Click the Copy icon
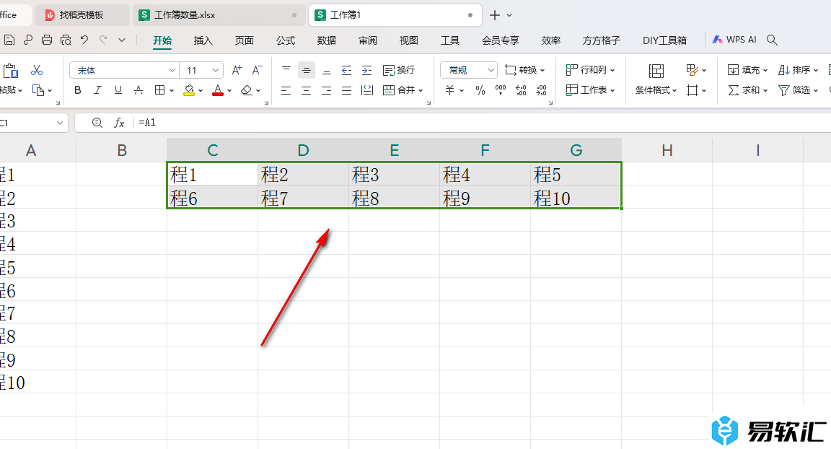831x449 pixels. [x=38, y=90]
